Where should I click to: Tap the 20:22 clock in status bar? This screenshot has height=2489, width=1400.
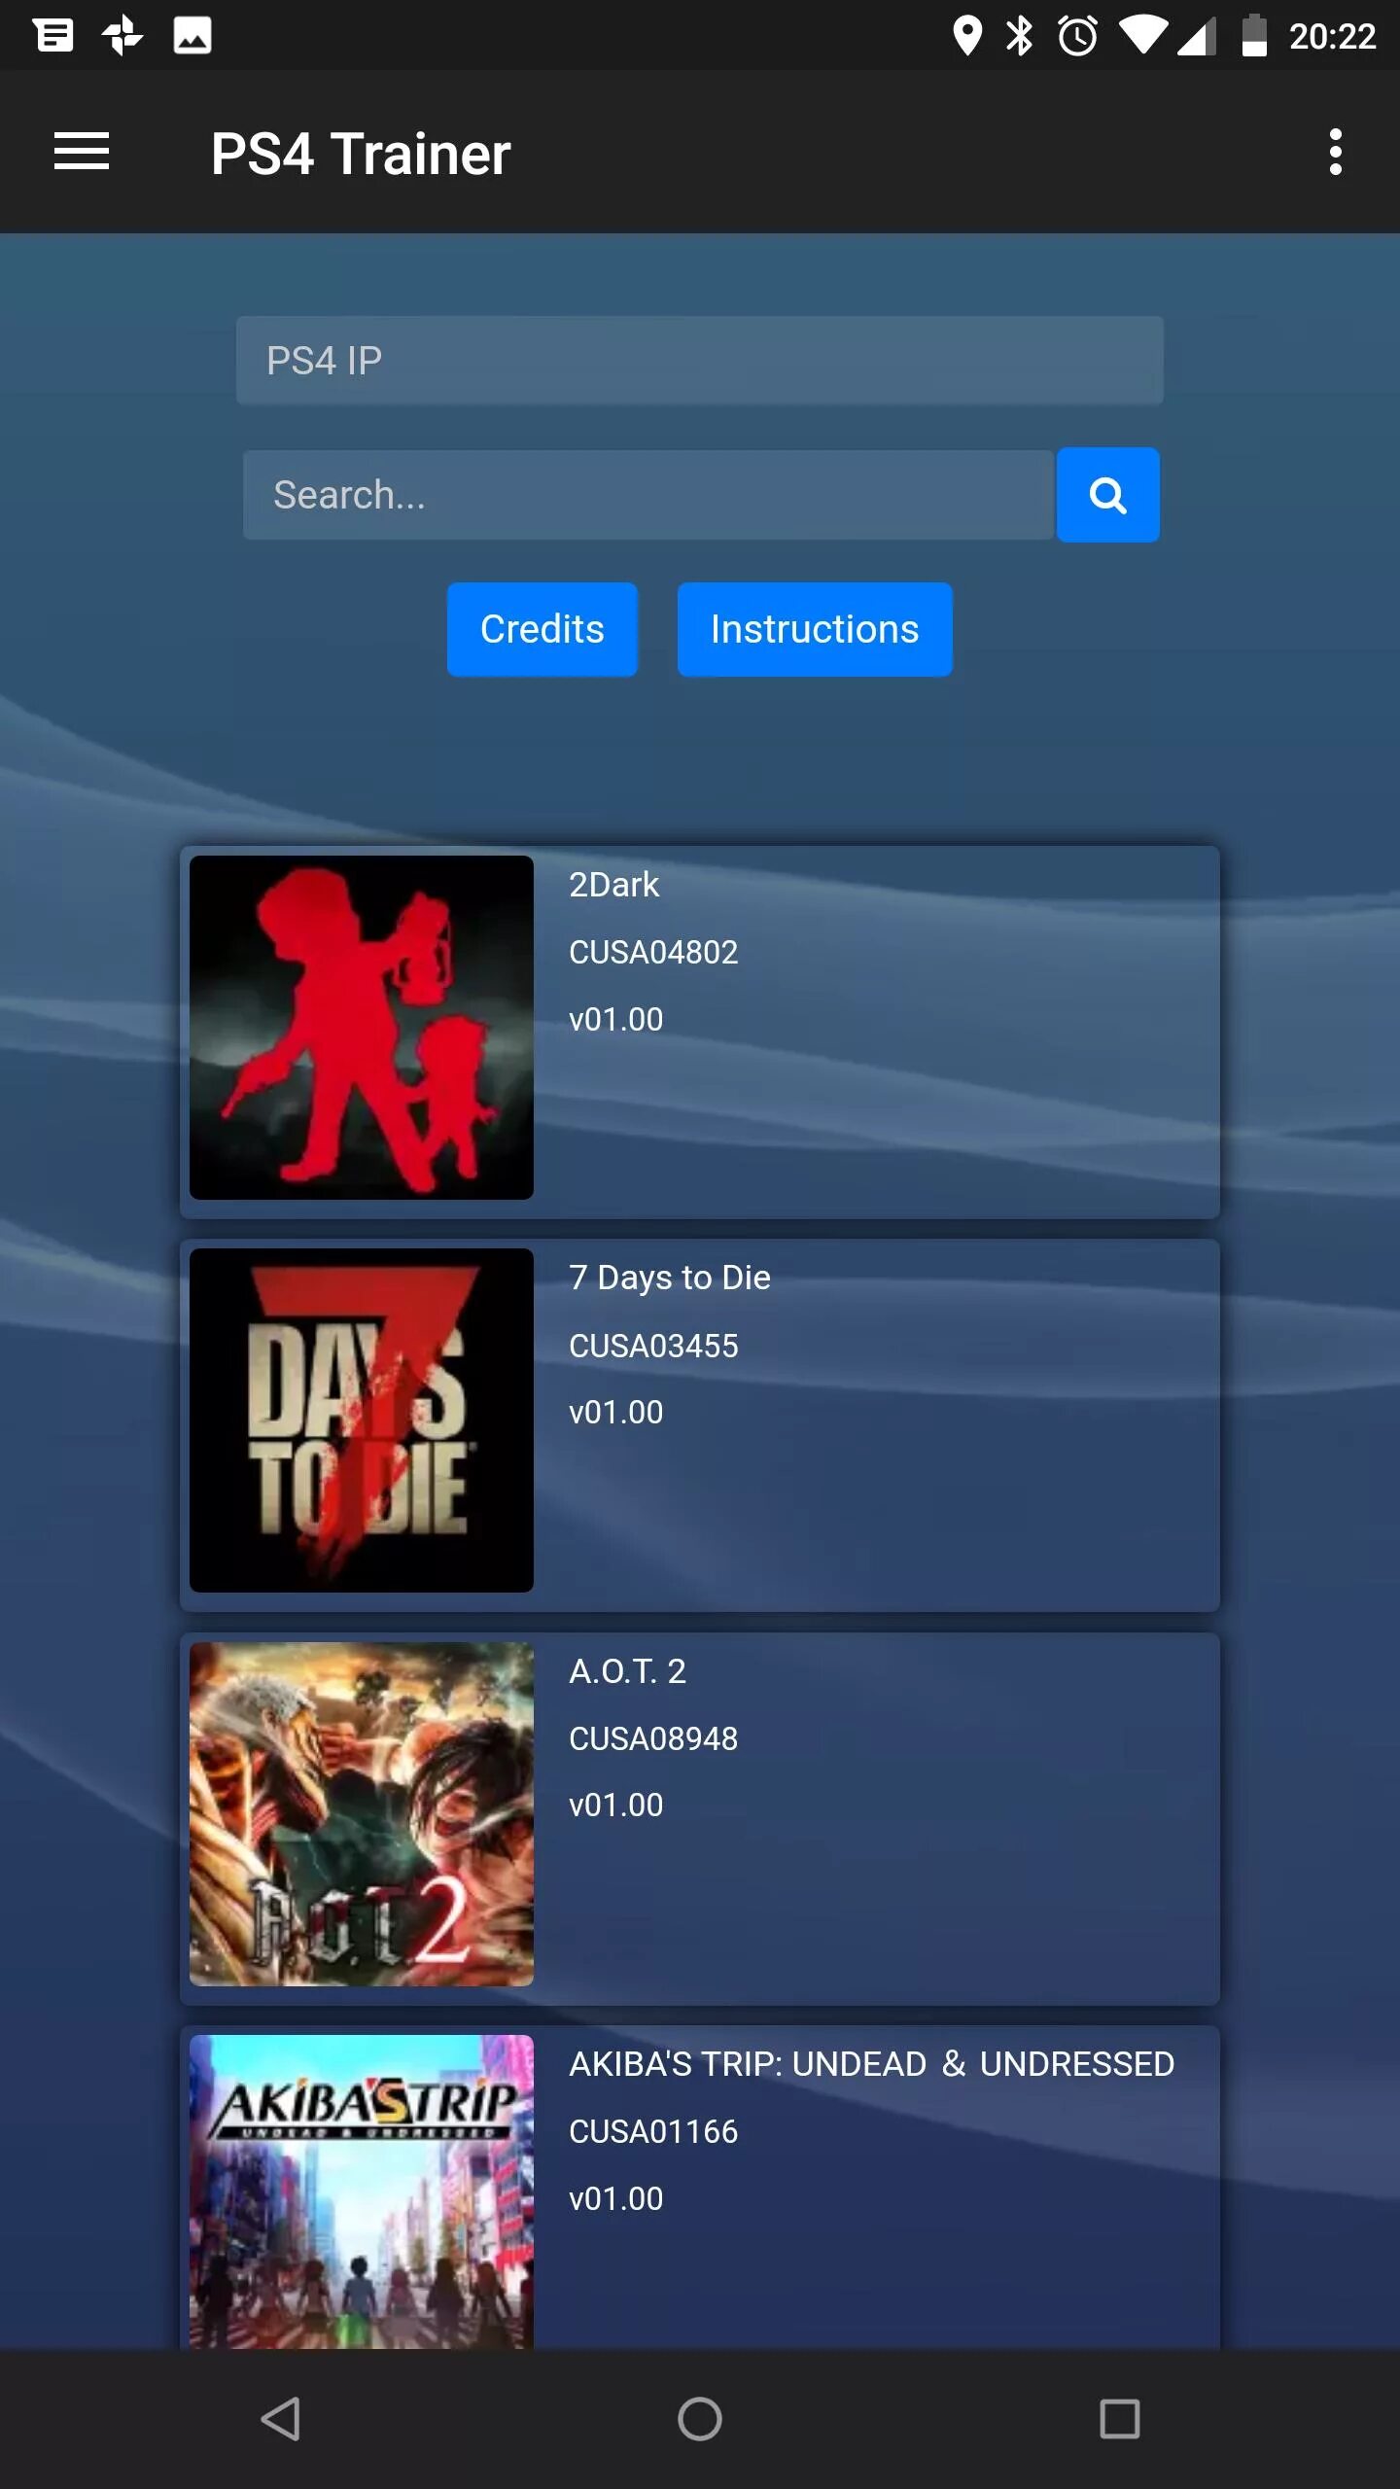[x=1332, y=36]
